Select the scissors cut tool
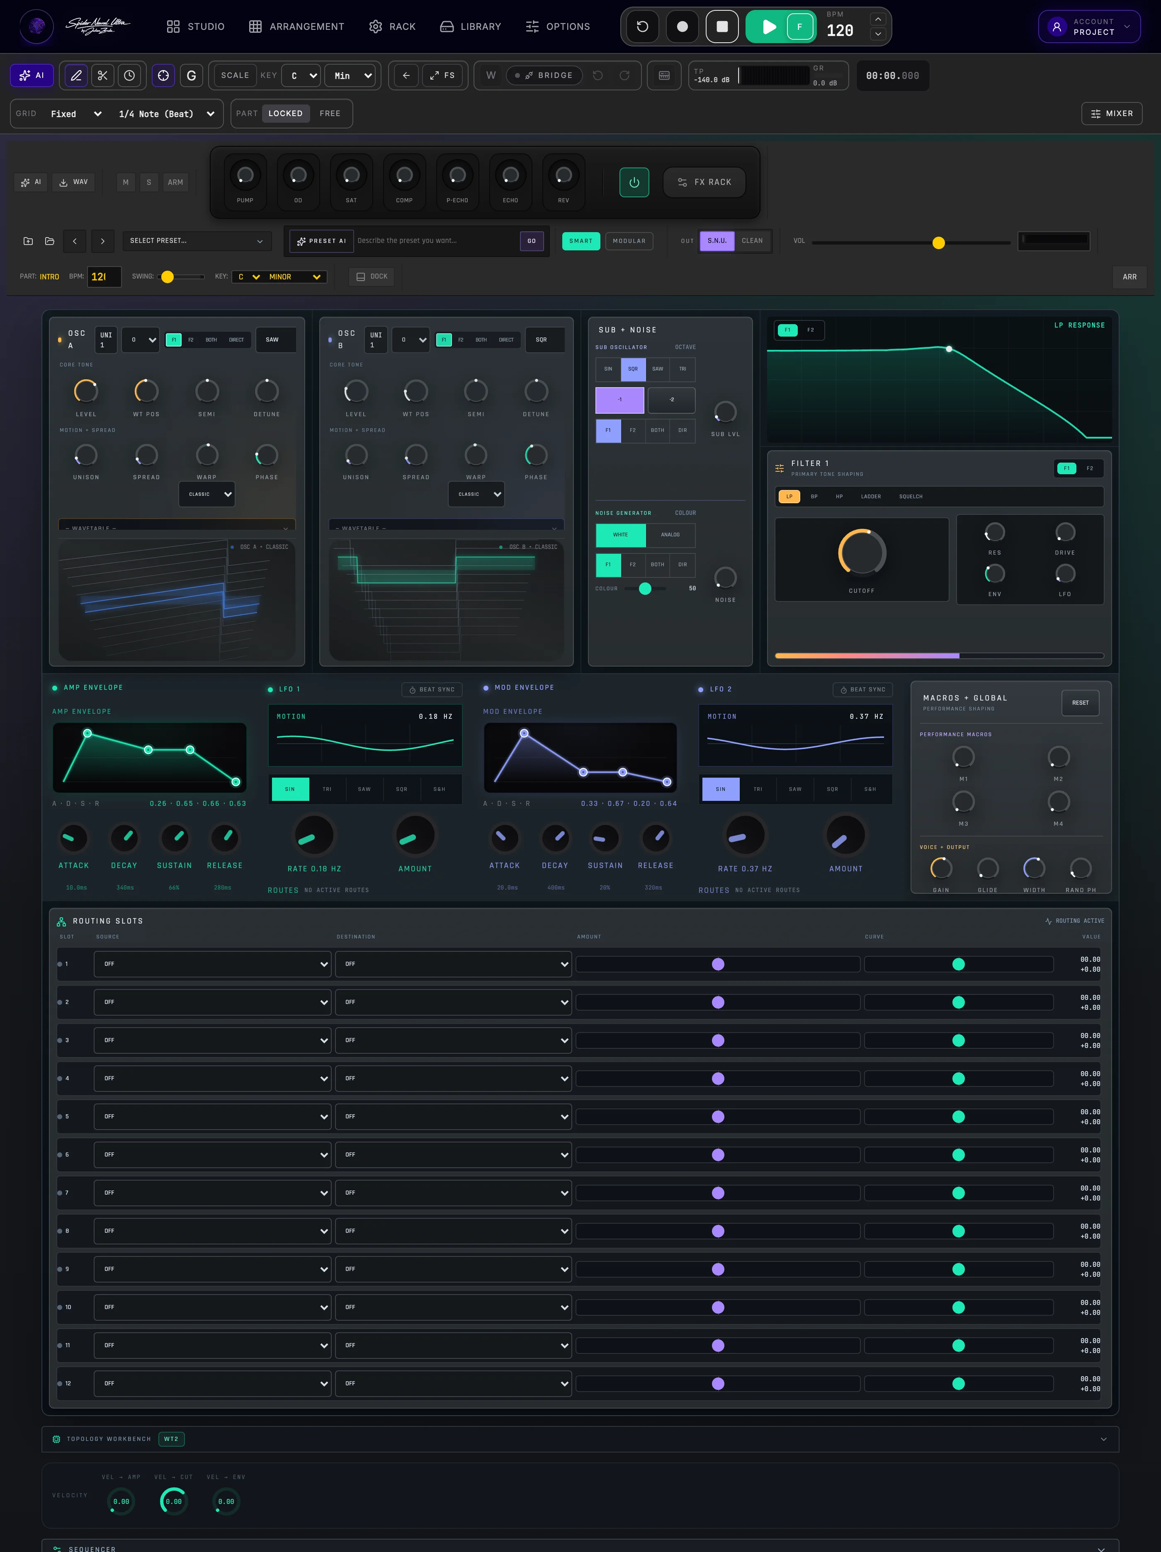The image size is (1161, 1552). 103,76
